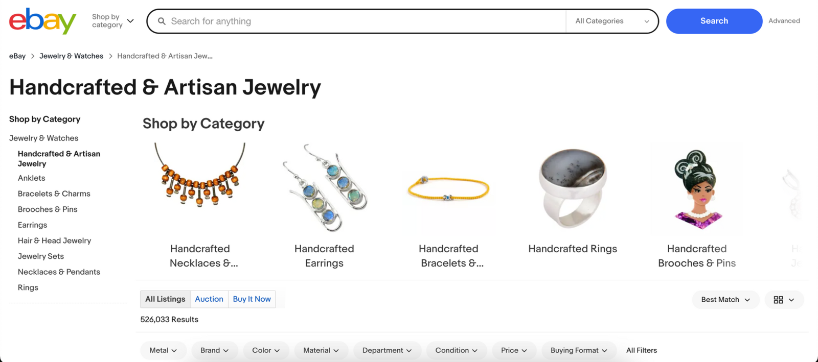This screenshot has width=818, height=362.
Task: Click the Search button
Action: [x=714, y=21]
